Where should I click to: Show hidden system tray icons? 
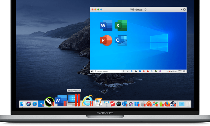point(167,71)
